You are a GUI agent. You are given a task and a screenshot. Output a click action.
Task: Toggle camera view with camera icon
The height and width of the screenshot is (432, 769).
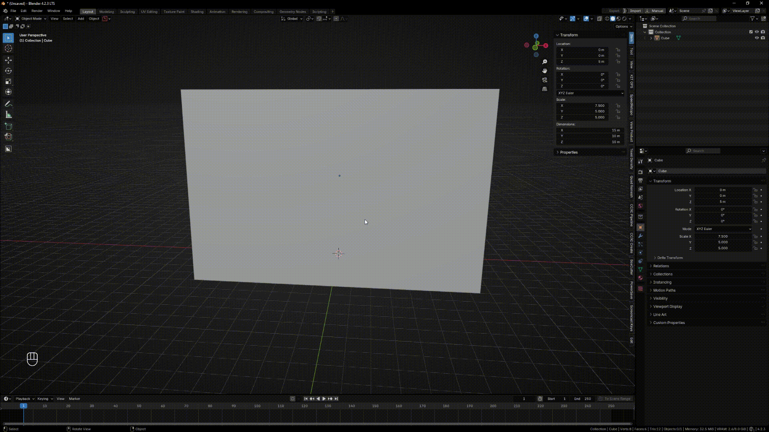click(x=544, y=80)
